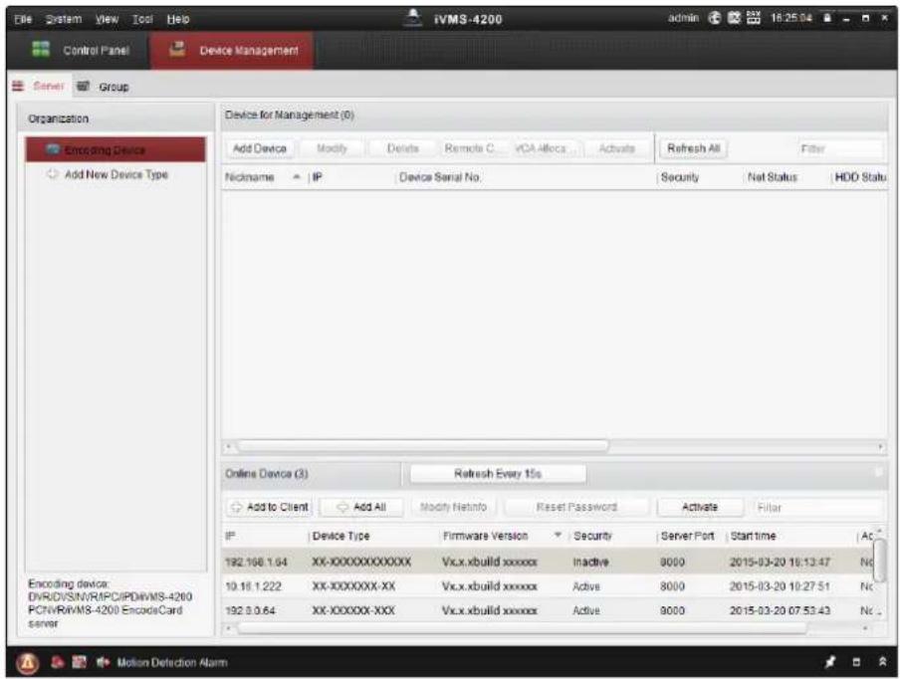This screenshot has height=679, width=900.
Task: Click the online device list horizontal scrollbar
Action: coord(522,629)
